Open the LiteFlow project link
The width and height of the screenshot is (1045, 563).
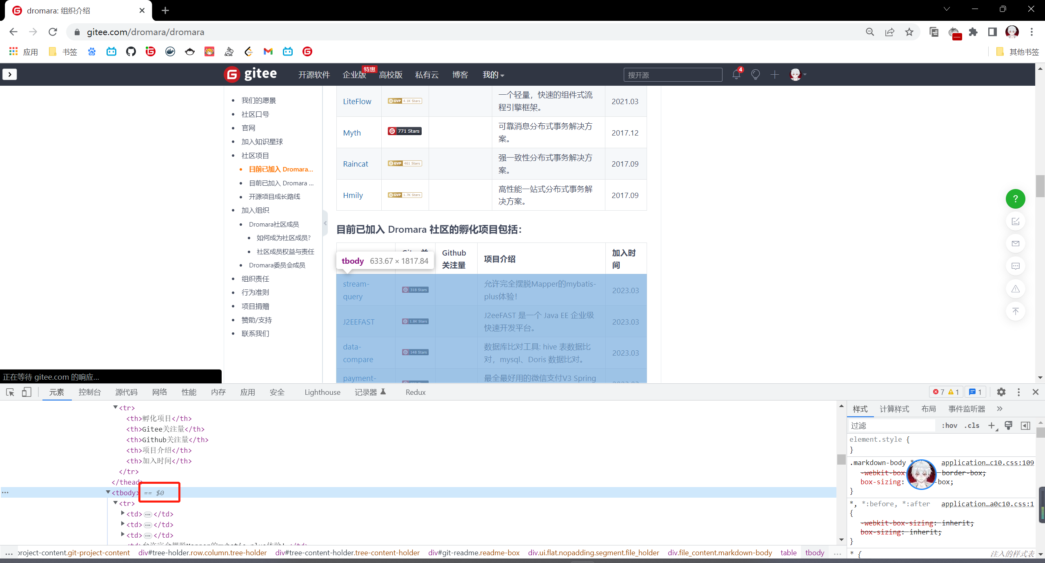(357, 101)
